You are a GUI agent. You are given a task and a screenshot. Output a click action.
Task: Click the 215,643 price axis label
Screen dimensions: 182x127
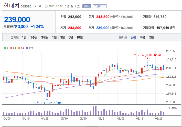click(x=171, y=94)
